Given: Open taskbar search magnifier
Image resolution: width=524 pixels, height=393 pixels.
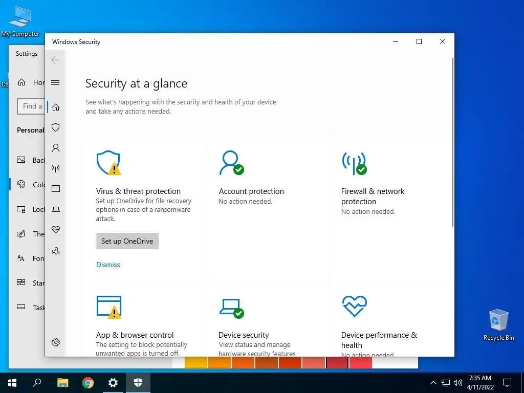Looking at the screenshot, I should (x=37, y=383).
